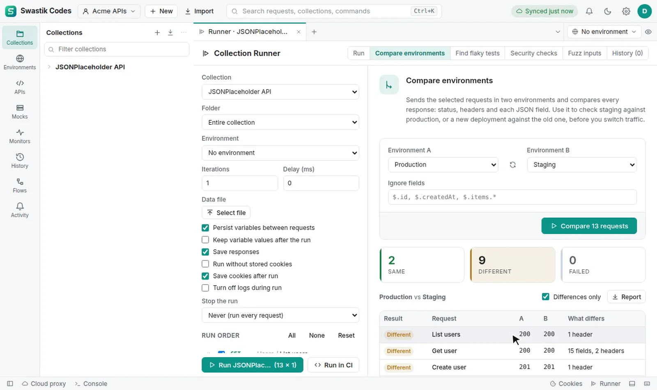Open the Collection dropdown
Viewport: 657px width, 390px height.
pos(280,92)
